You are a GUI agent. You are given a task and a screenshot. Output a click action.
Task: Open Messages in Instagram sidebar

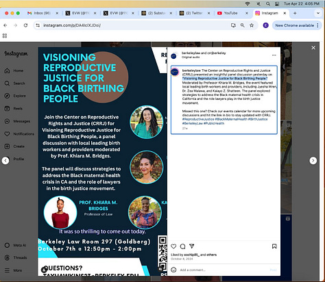click(x=17, y=121)
